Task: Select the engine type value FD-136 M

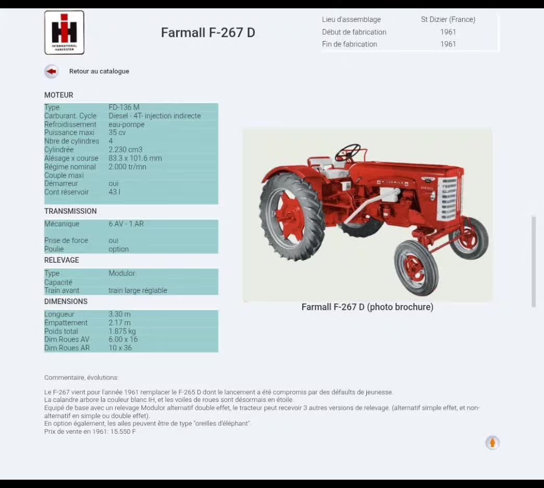Action: pos(124,107)
